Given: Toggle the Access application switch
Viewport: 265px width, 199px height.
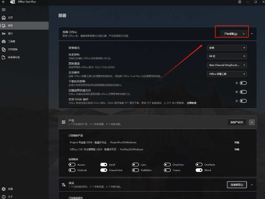Looking at the screenshot, I should [72, 165].
